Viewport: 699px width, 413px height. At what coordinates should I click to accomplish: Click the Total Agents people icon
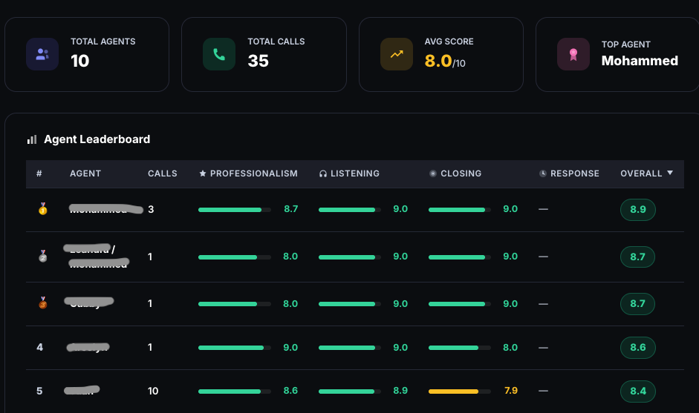pos(42,54)
